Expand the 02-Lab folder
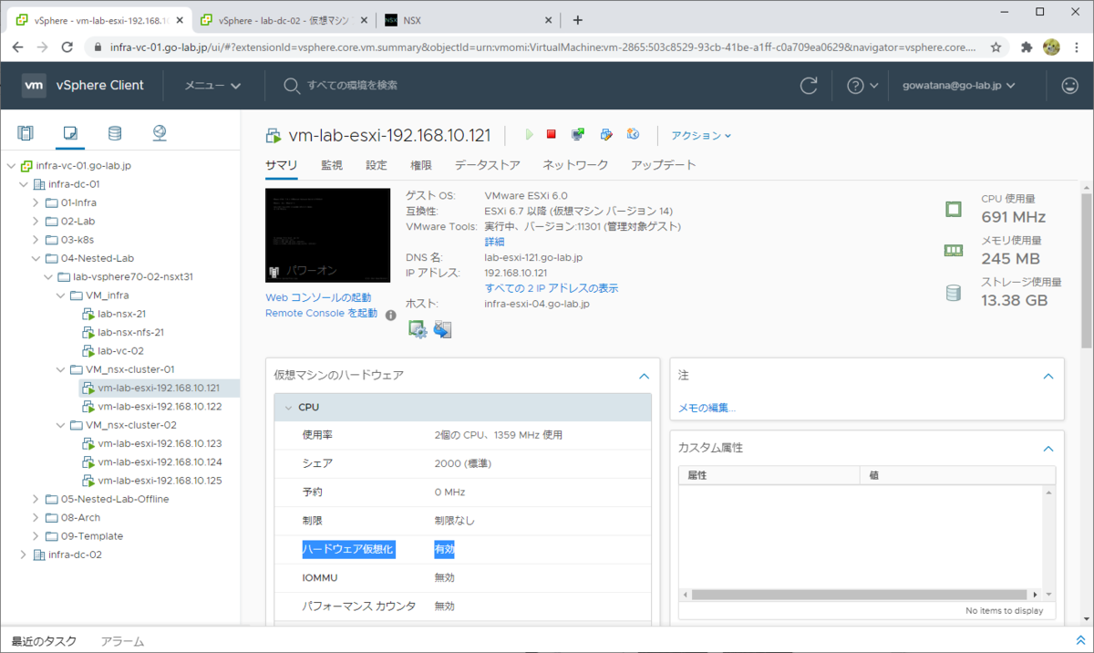The height and width of the screenshot is (653, 1094). [36, 222]
